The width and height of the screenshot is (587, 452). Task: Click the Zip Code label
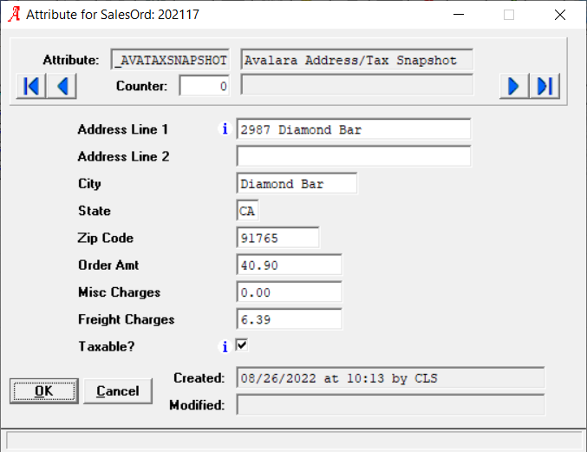(x=106, y=239)
